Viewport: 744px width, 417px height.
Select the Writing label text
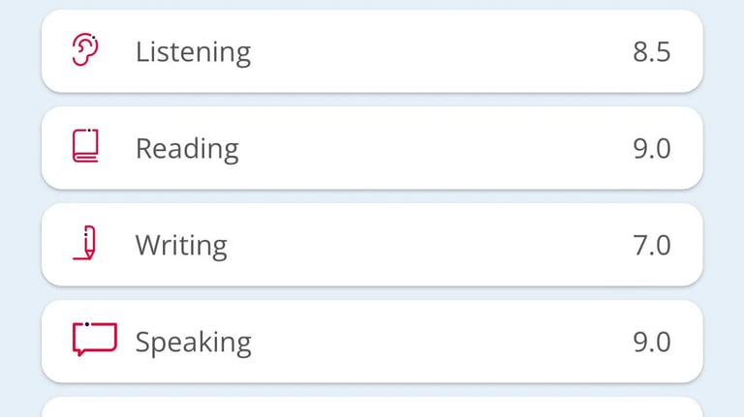[x=181, y=246]
